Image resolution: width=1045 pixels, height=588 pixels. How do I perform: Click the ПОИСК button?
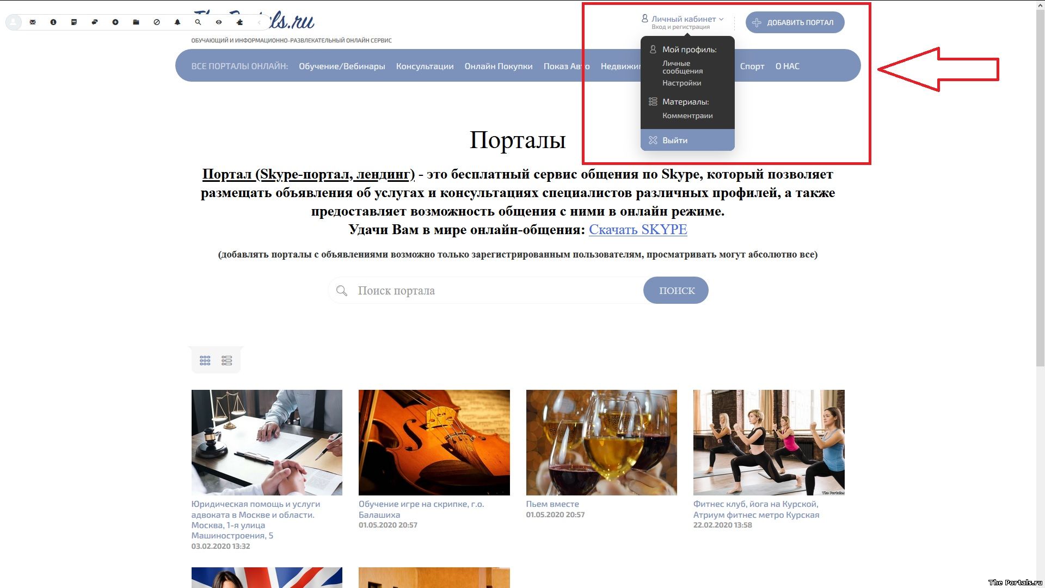(676, 290)
